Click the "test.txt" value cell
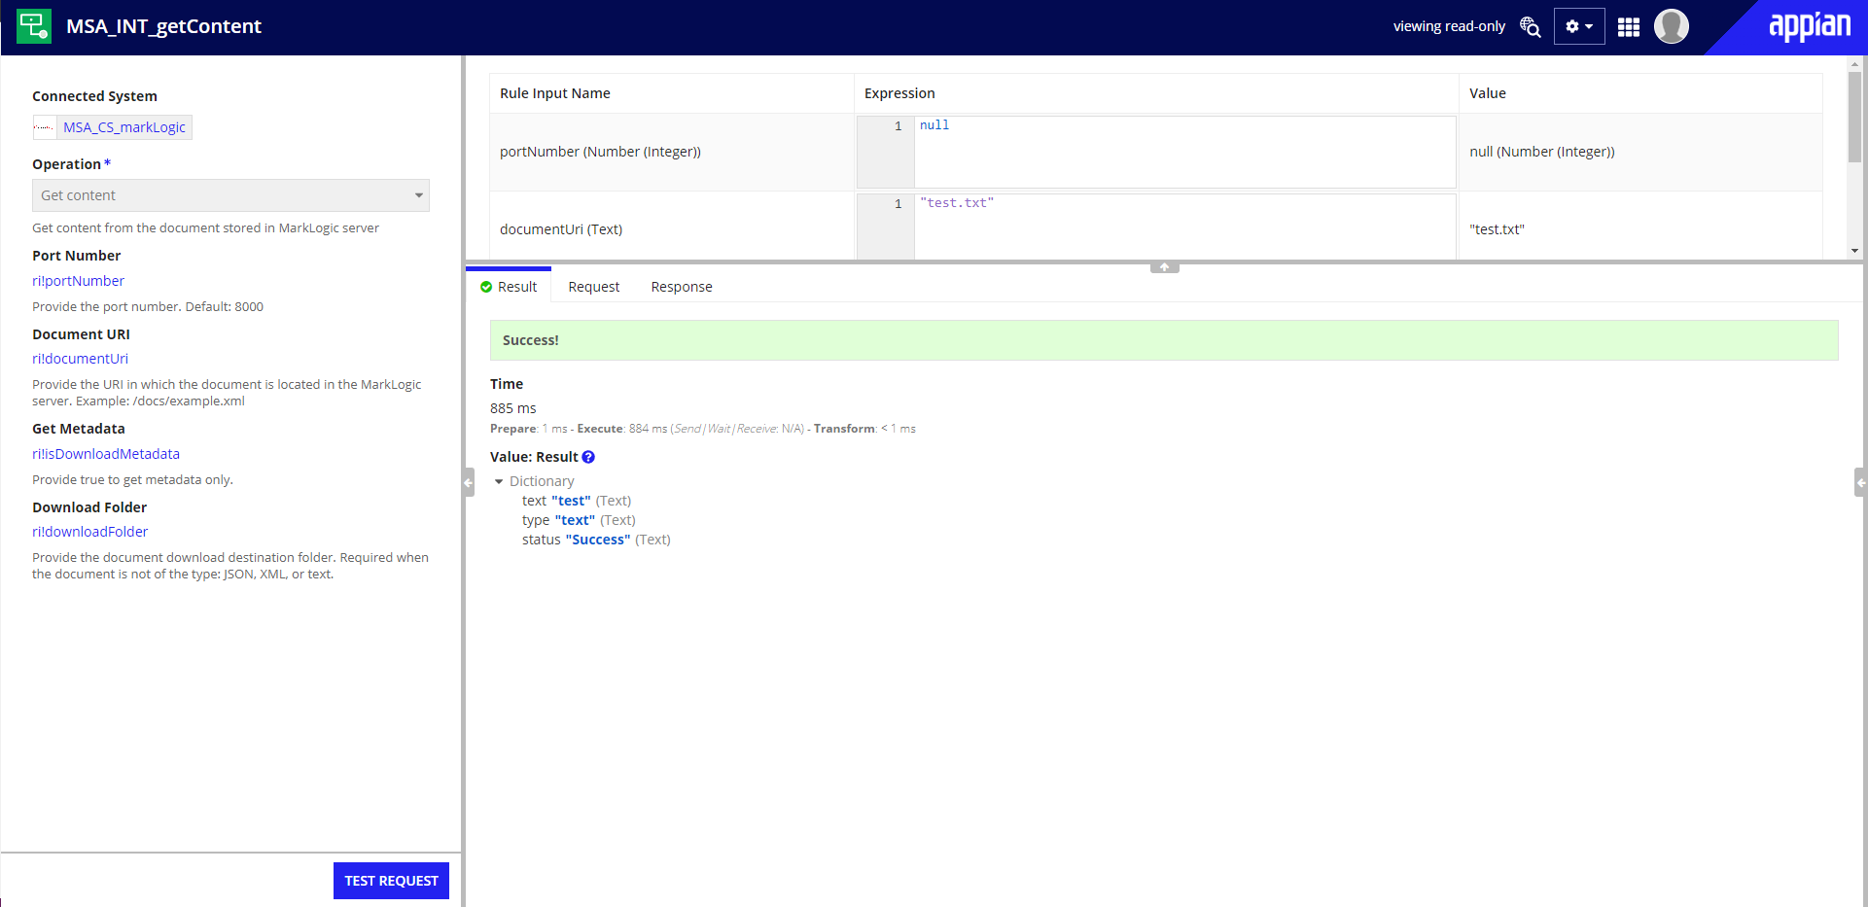Viewport: 1868px width, 907px height. coord(1498,229)
